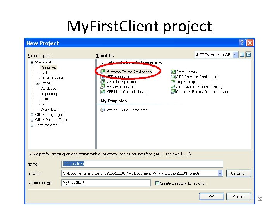The width and height of the screenshot is (279, 209).
Task: Switch templates view to small icons
Action: (248, 55)
